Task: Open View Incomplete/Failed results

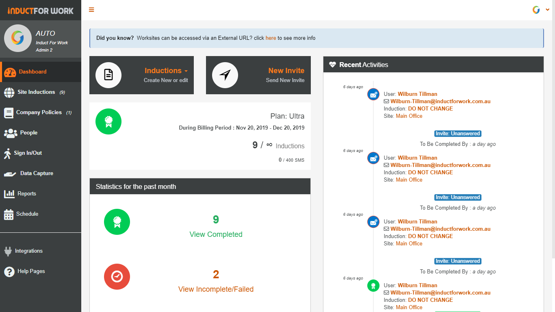Action: (216, 289)
